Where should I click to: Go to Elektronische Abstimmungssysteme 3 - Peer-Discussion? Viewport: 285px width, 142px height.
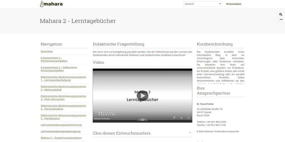tap(63, 98)
